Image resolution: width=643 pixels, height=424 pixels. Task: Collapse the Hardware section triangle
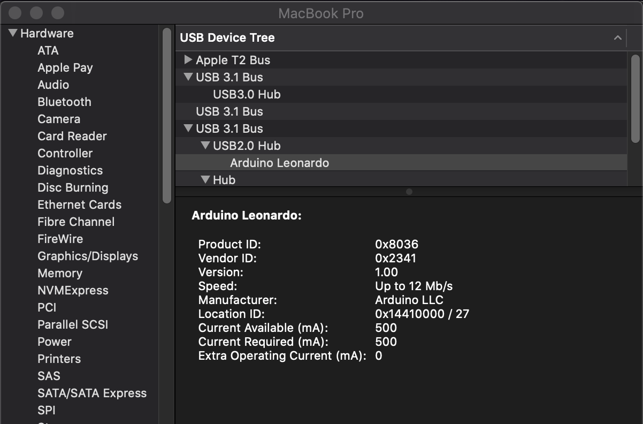click(13, 33)
